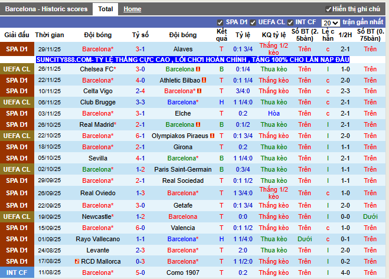
Task: Click the Dưới value in Rayo Vallecano row
Action: (305, 239)
